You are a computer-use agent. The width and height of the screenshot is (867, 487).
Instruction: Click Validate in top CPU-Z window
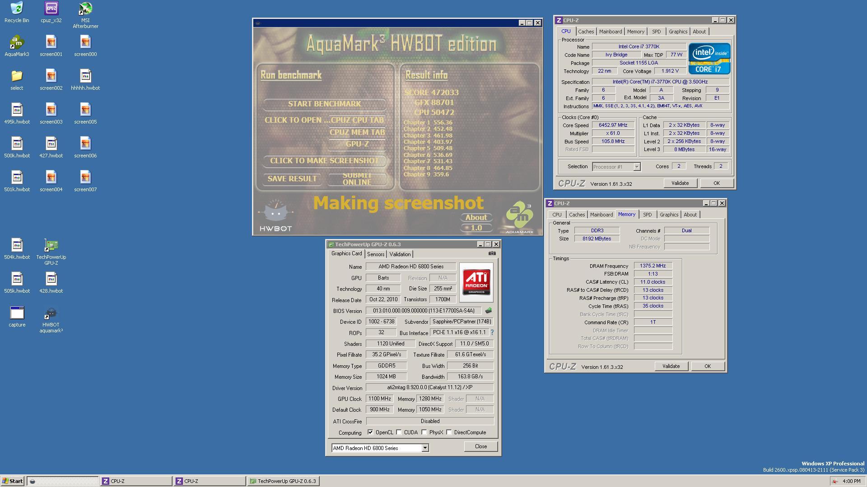coord(680,183)
